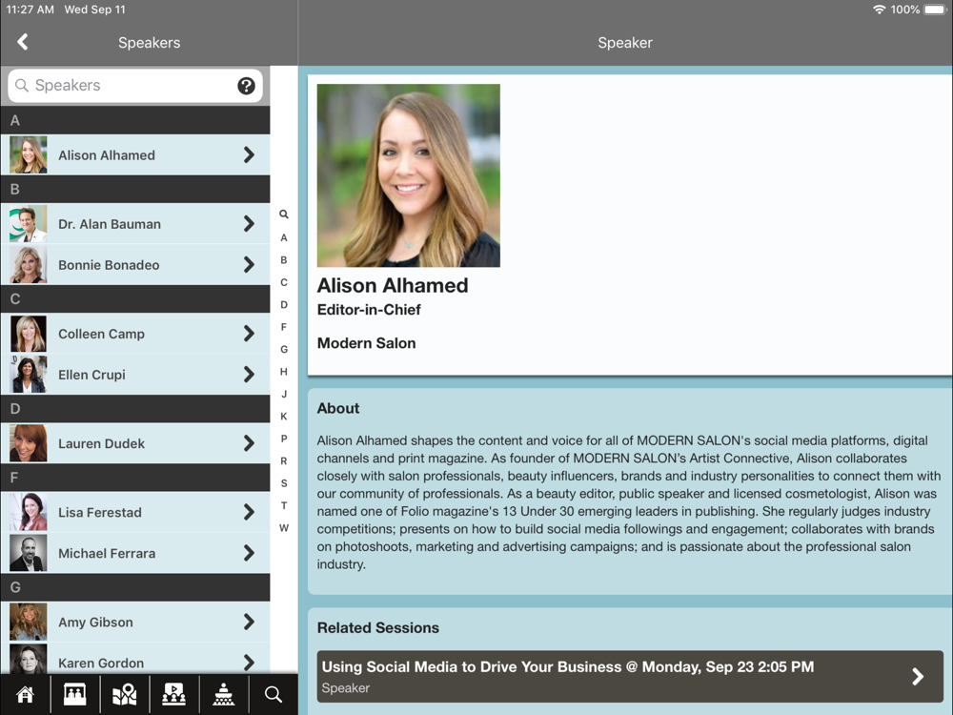
Task: Open the search icon in bottom bar
Action: 274,694
